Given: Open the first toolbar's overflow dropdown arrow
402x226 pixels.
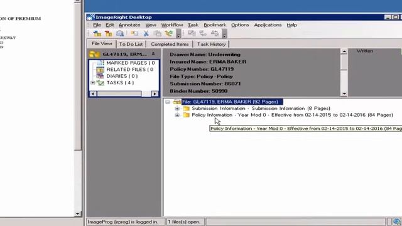Looking at the screenshot, I should (178, 33).
